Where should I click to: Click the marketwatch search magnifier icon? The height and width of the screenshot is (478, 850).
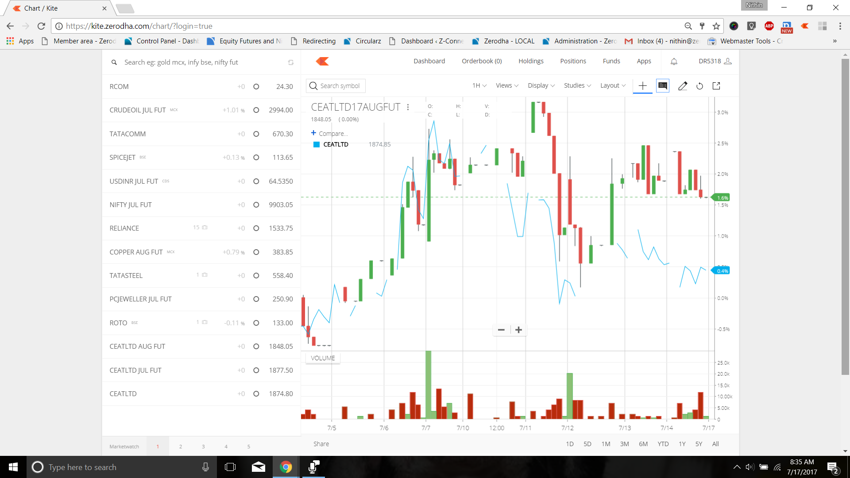[114, 62]
